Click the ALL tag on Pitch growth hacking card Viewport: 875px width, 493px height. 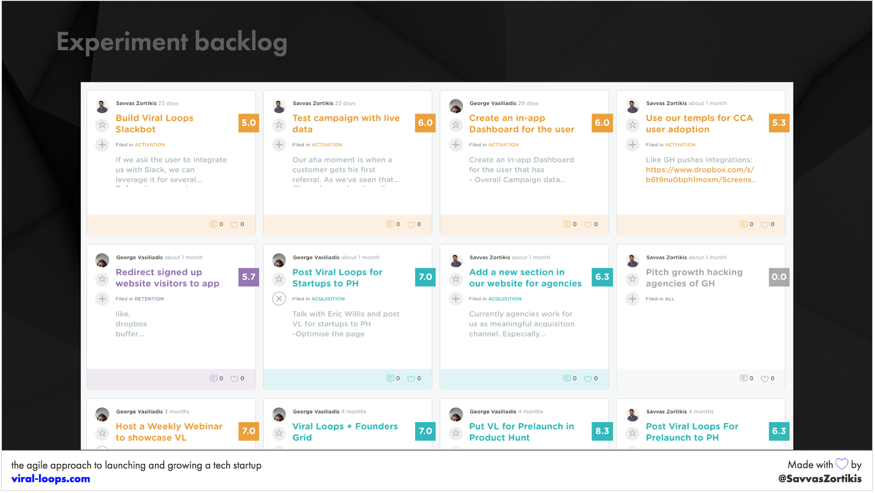pyautogui.click(x=669, y=299)
